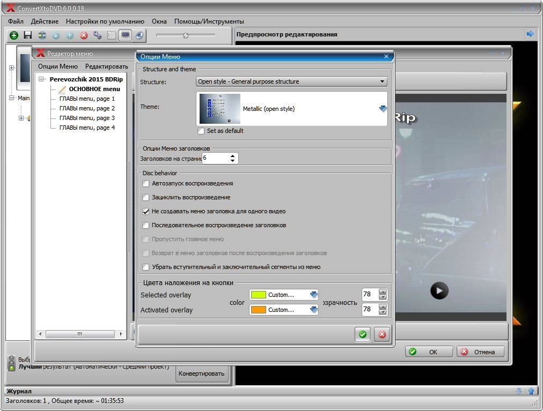Enable Зациклить воспроизведение checkbox

pyautogui.click(x=146, y=198)
